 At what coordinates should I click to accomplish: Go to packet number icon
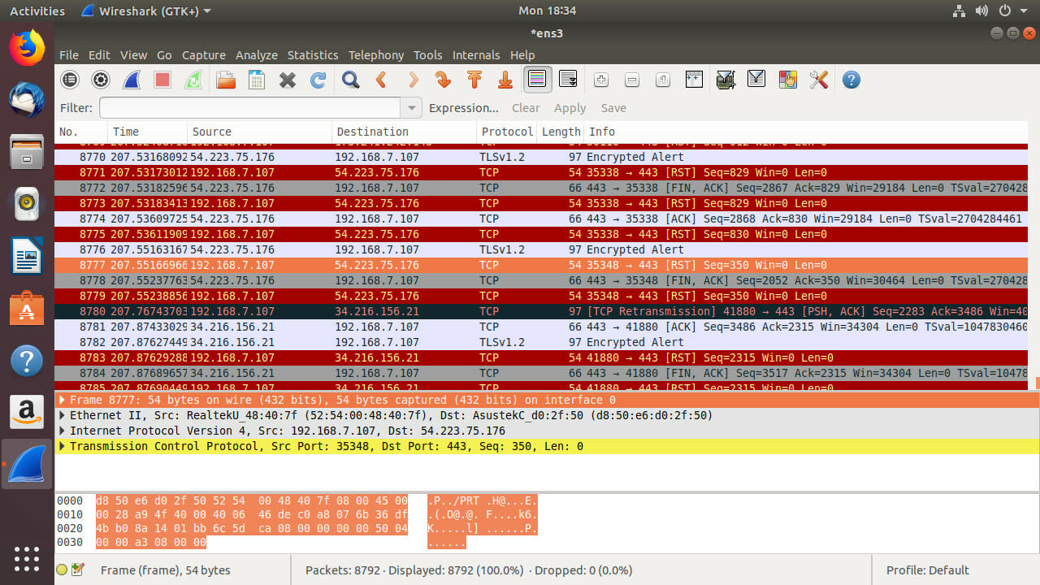[x=443, y=80]
